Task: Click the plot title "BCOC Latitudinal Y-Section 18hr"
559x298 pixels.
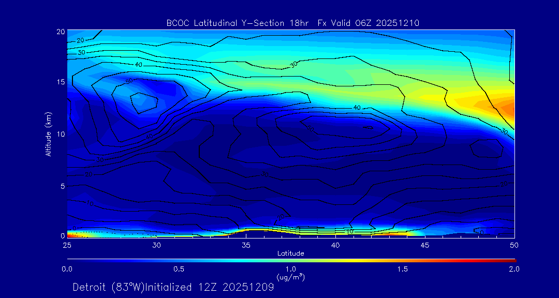Action: (239, 23)
